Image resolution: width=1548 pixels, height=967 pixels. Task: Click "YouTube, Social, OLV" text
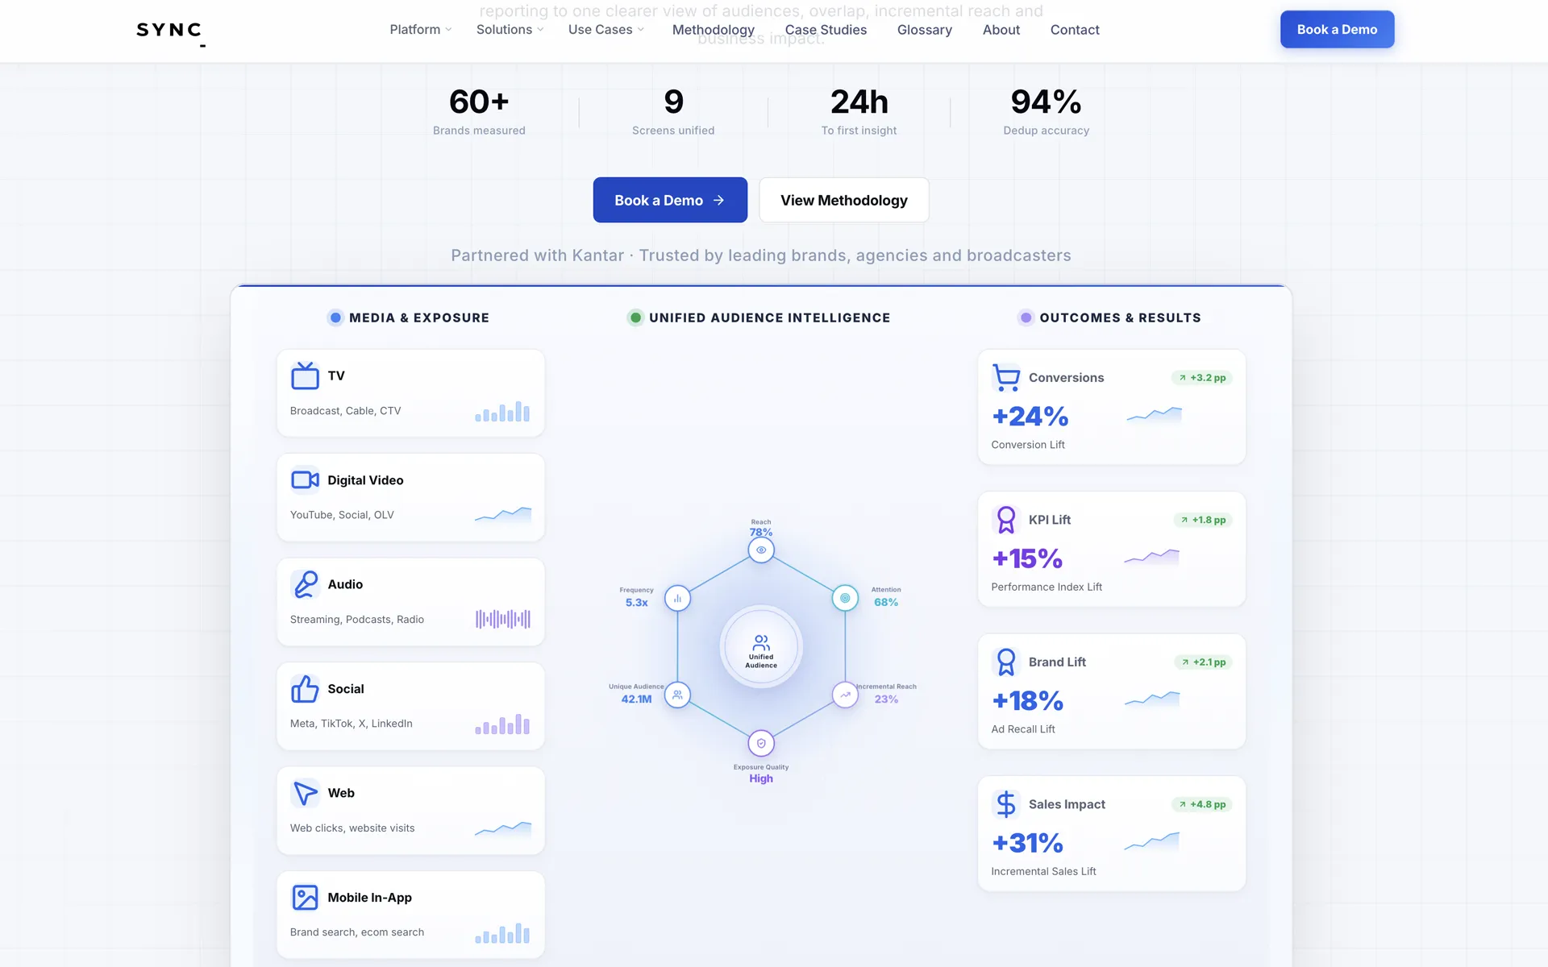tap(342, 515)
